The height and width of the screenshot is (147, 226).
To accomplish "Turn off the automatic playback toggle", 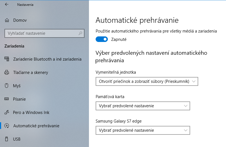I will [x=101, y=39].
